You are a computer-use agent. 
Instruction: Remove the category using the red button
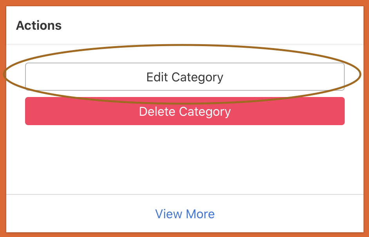[184, 111]
